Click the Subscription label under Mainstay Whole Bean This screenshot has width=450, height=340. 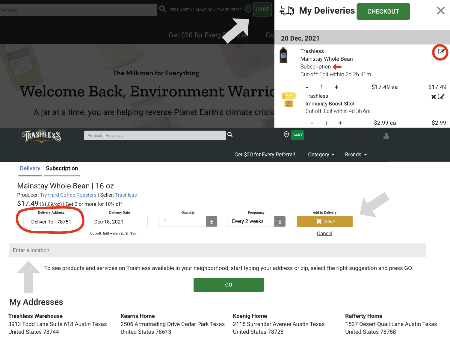(315, 67)
